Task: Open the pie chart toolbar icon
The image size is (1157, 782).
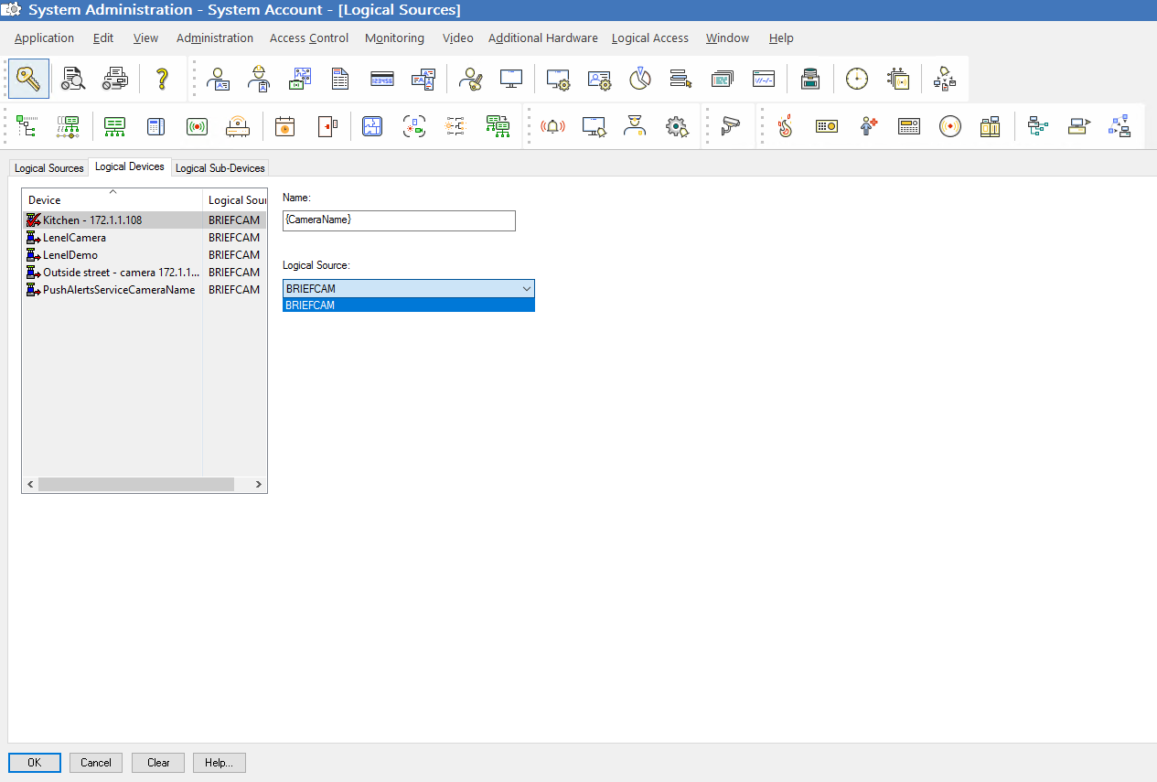Action: click(640, 79)
